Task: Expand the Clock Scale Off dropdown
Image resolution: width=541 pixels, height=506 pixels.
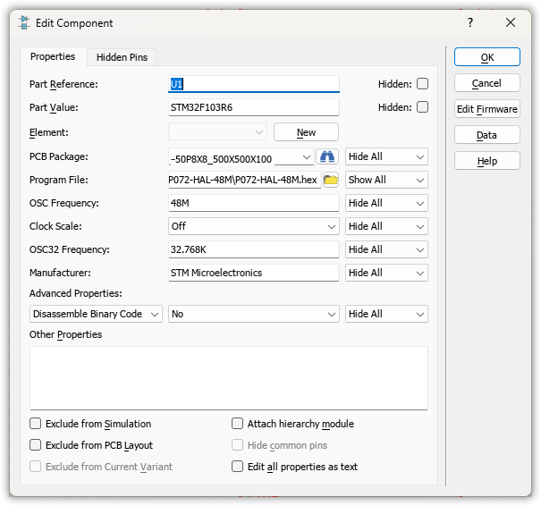Action: pos(254,226)
